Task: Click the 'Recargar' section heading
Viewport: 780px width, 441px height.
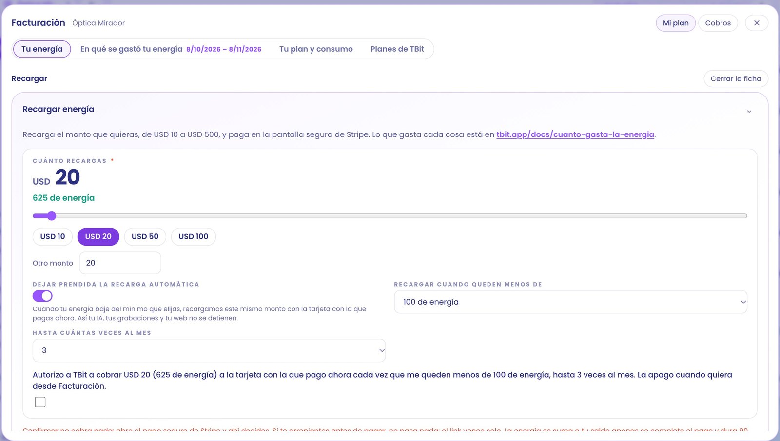Action: 29,78
